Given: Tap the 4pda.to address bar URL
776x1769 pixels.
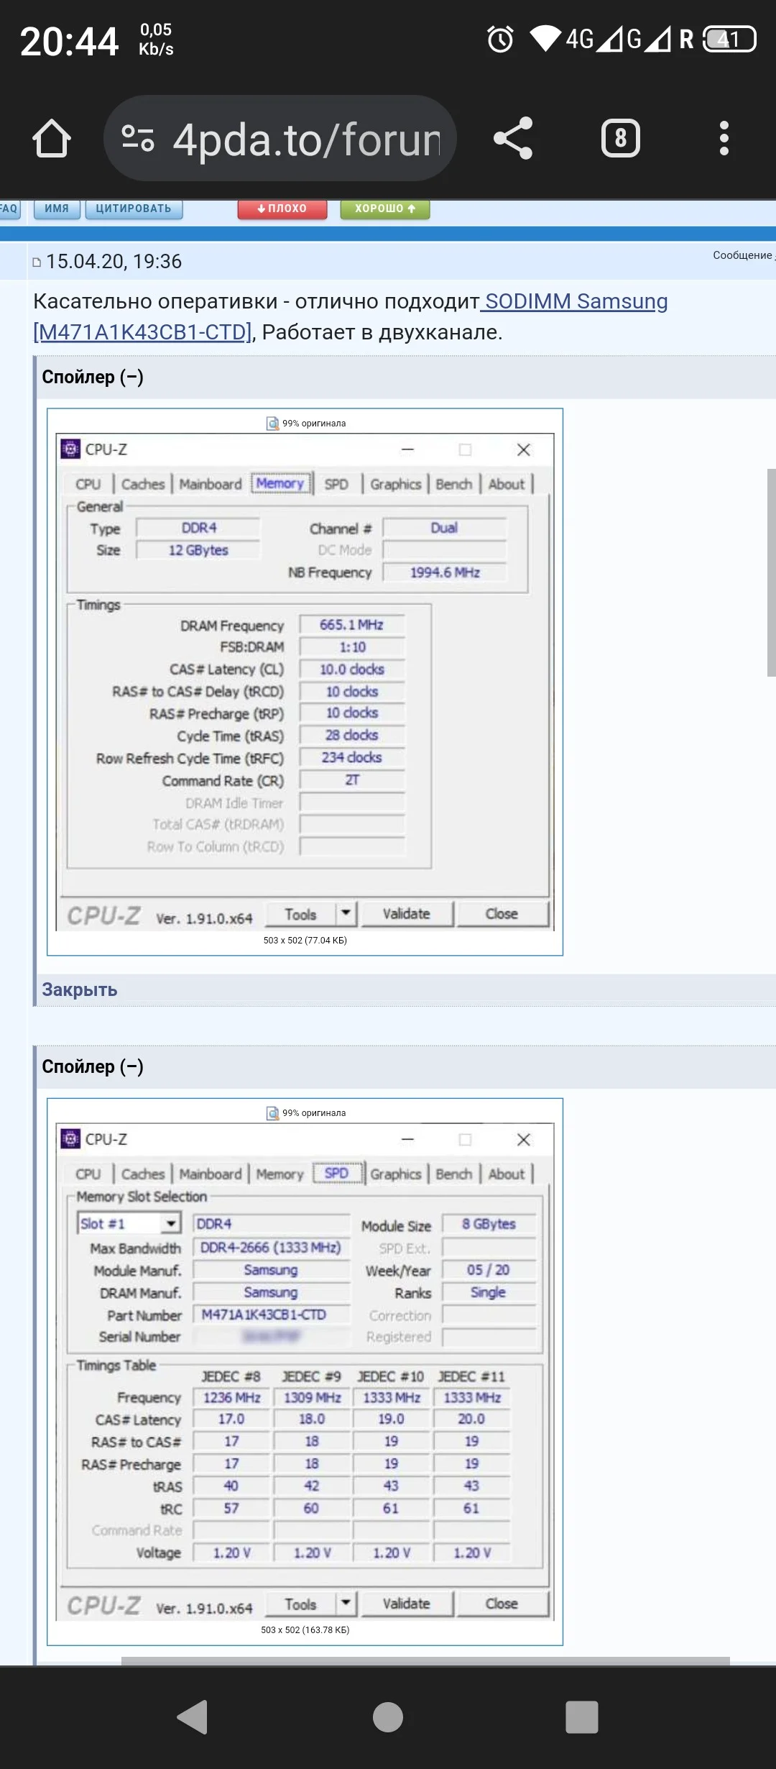Looking at the screenshot, I should (306, 139).
